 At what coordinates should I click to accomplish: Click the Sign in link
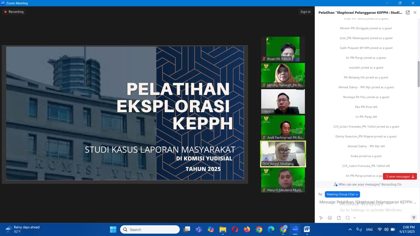tap(305, 11)
